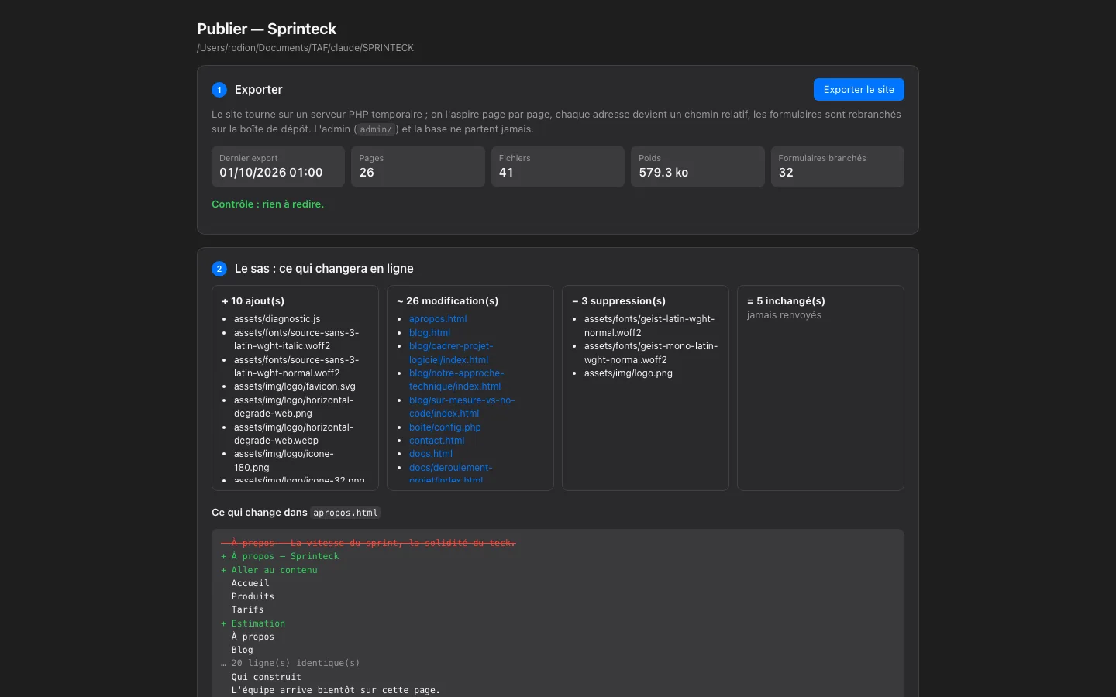Open blog/sur-mesure-vs-no-code/index.html link
Image resolution: width=1116 pixels, height=697 pixels.
[462, 407]
